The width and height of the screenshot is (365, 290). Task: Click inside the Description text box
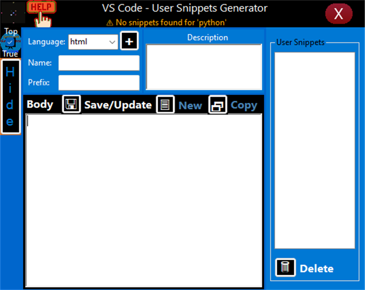tap(204, 67)
